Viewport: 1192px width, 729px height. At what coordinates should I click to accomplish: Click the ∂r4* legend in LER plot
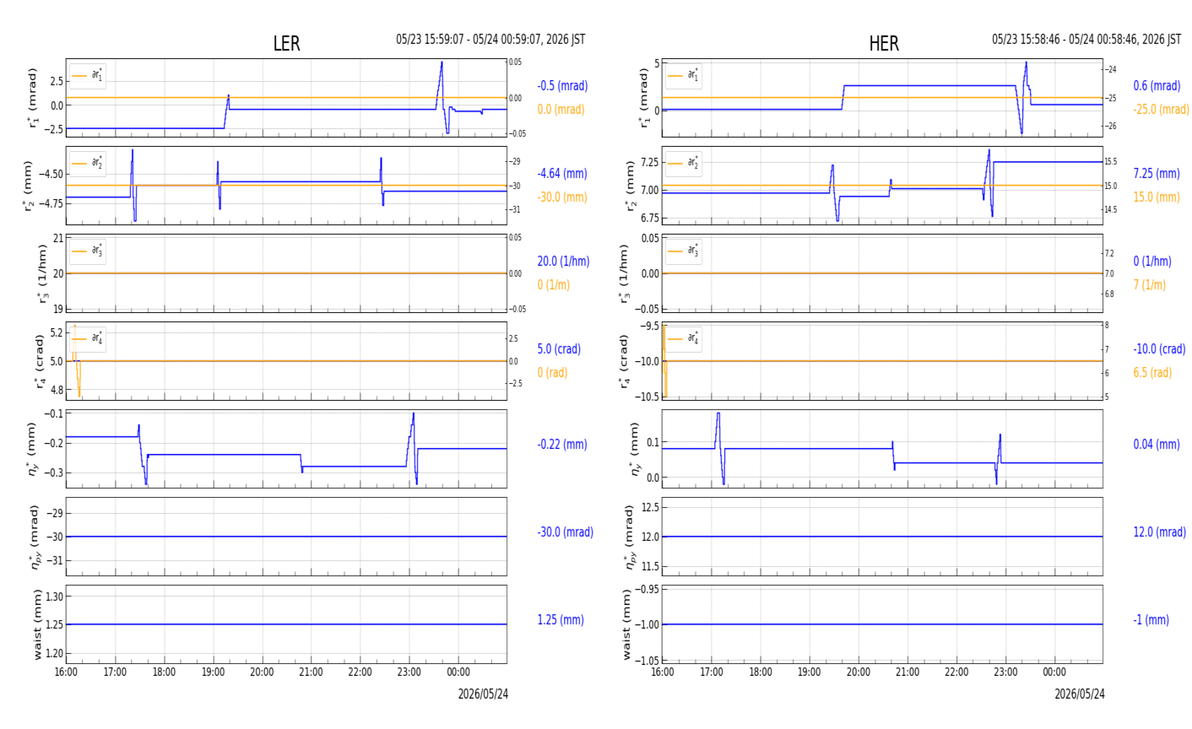[x=88, y=339]
